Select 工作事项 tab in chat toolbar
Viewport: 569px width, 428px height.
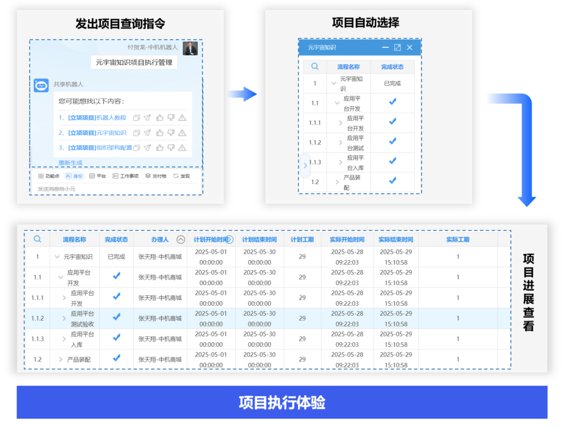click(x=126, y=176)
